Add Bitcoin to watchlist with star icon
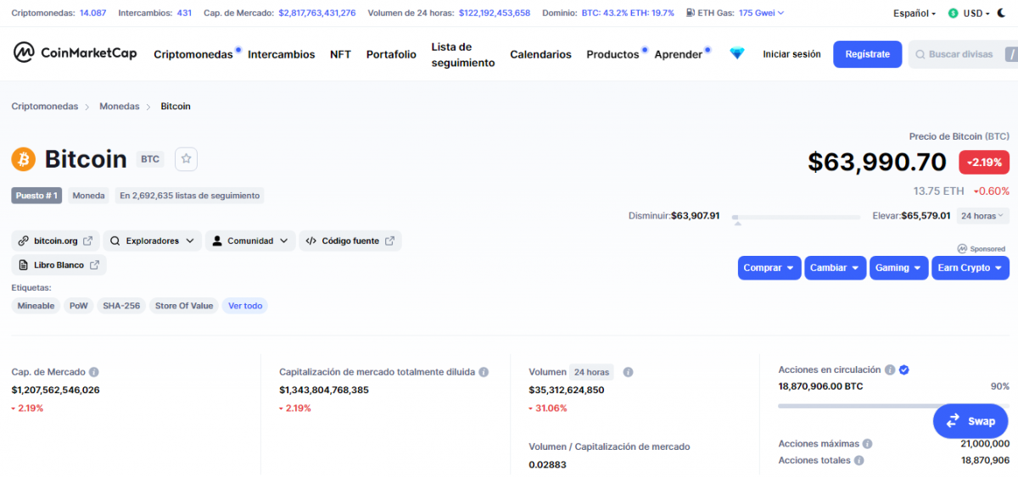 click(187, 158)
